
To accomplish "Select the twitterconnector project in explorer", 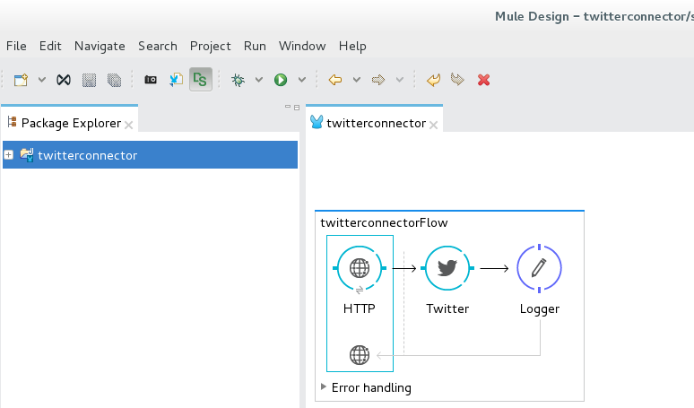I will pos(150,155).
